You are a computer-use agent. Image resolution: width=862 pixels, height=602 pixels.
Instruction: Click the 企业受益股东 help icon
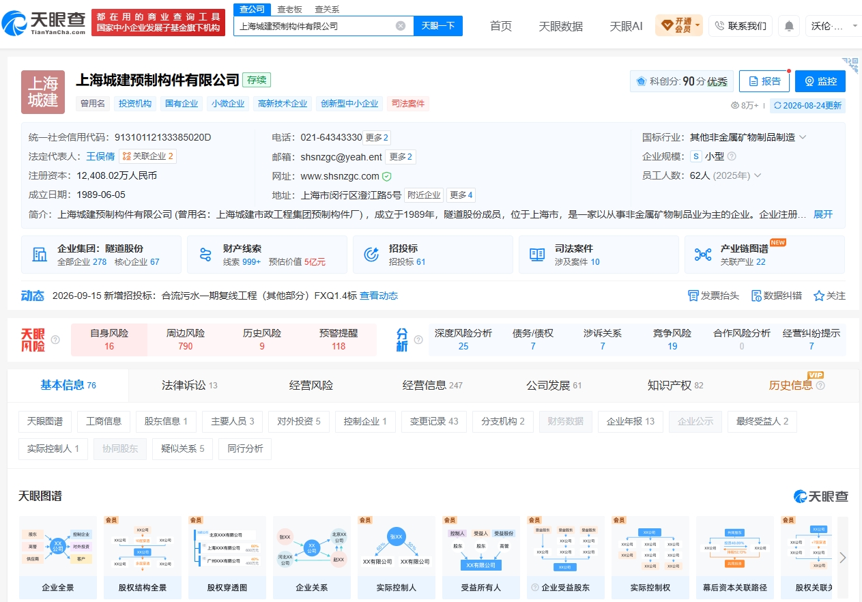coord(535,587)
